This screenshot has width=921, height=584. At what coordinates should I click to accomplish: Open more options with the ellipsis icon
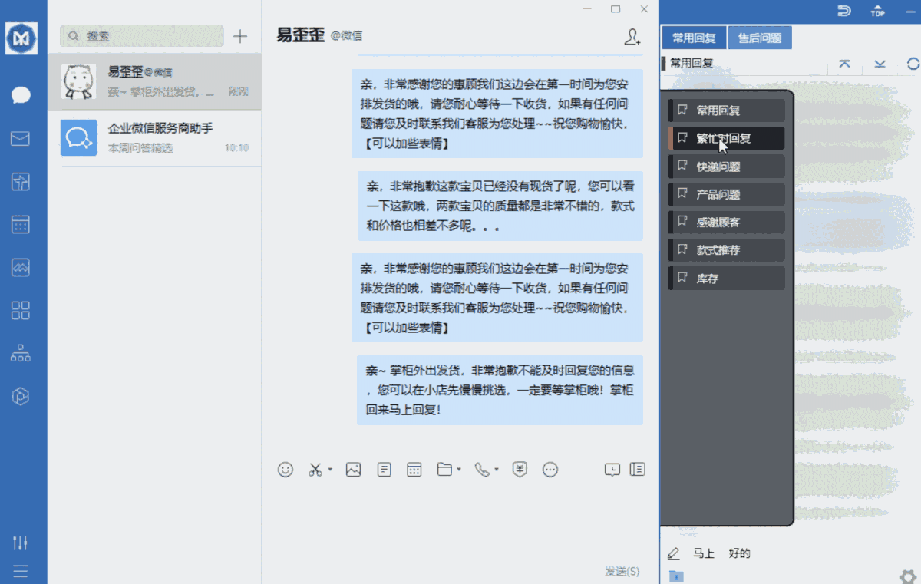(x=550, y=469)
